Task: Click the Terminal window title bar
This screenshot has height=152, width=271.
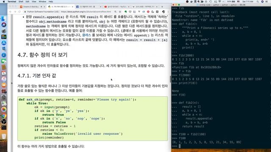Action: (221, 5)
